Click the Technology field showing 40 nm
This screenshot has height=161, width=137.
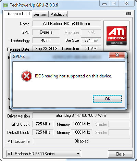46,40
